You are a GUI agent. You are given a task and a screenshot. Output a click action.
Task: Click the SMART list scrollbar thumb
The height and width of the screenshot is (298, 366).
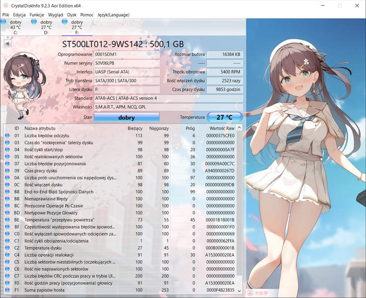pos(239,203)
